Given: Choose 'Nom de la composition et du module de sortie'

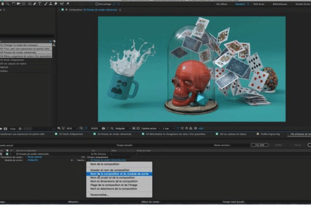Looking at the screenshot, I should pyautogui.click(x=119, y=174).
